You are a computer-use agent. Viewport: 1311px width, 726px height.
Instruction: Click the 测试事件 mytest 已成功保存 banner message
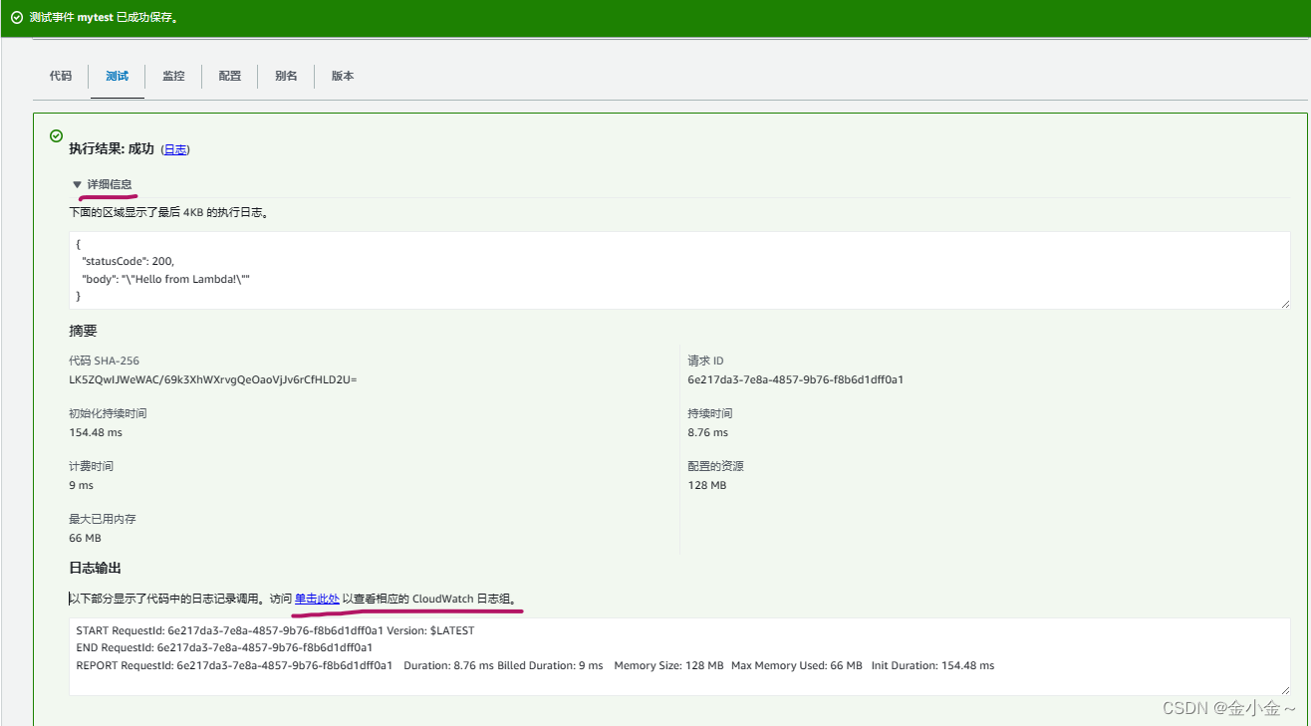(x=106, y=19)
